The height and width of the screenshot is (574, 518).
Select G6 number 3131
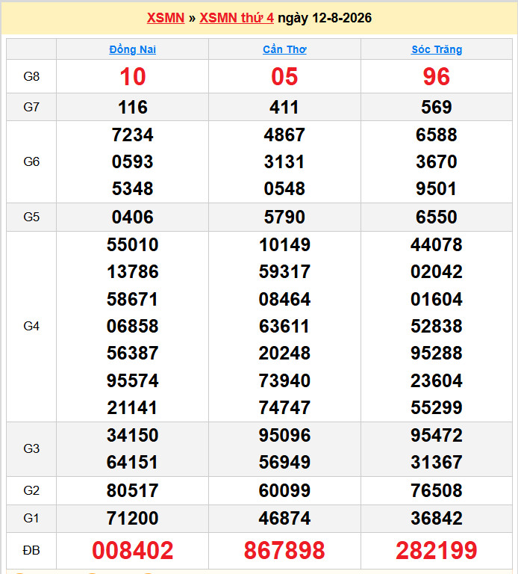(284, 161)
